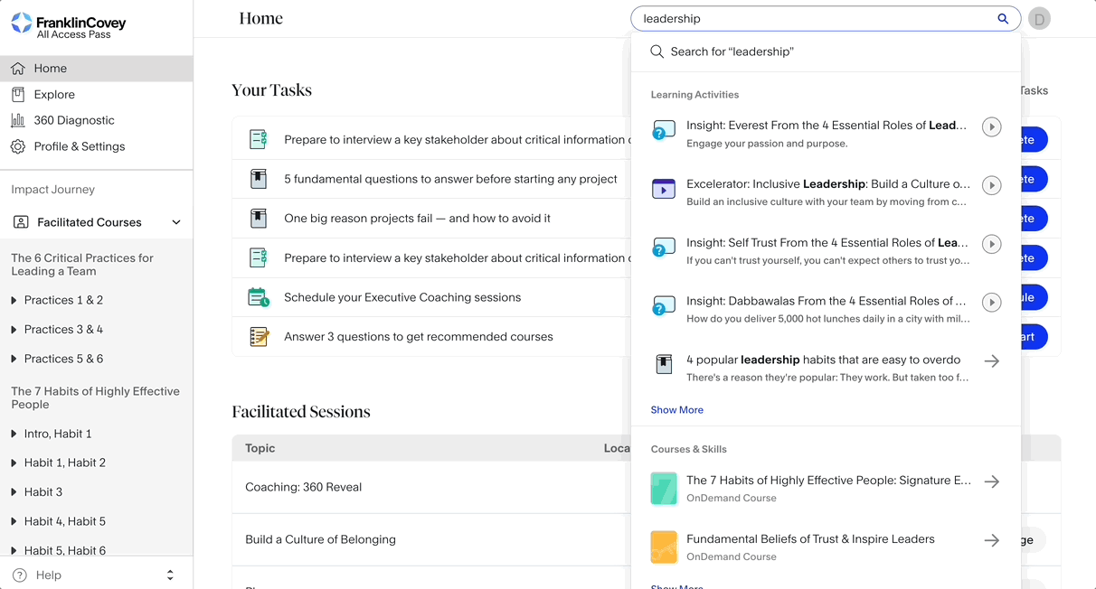Click the magnifier icon in the search field
1096x589 pixels.
click(x=1002, y=19)
